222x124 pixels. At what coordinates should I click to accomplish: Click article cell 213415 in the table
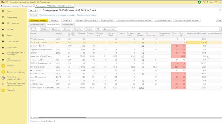click(59, 77)
